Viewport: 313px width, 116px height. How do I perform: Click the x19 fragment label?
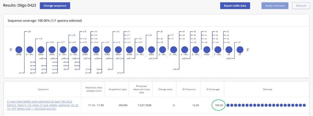click(x=40, y=38)
